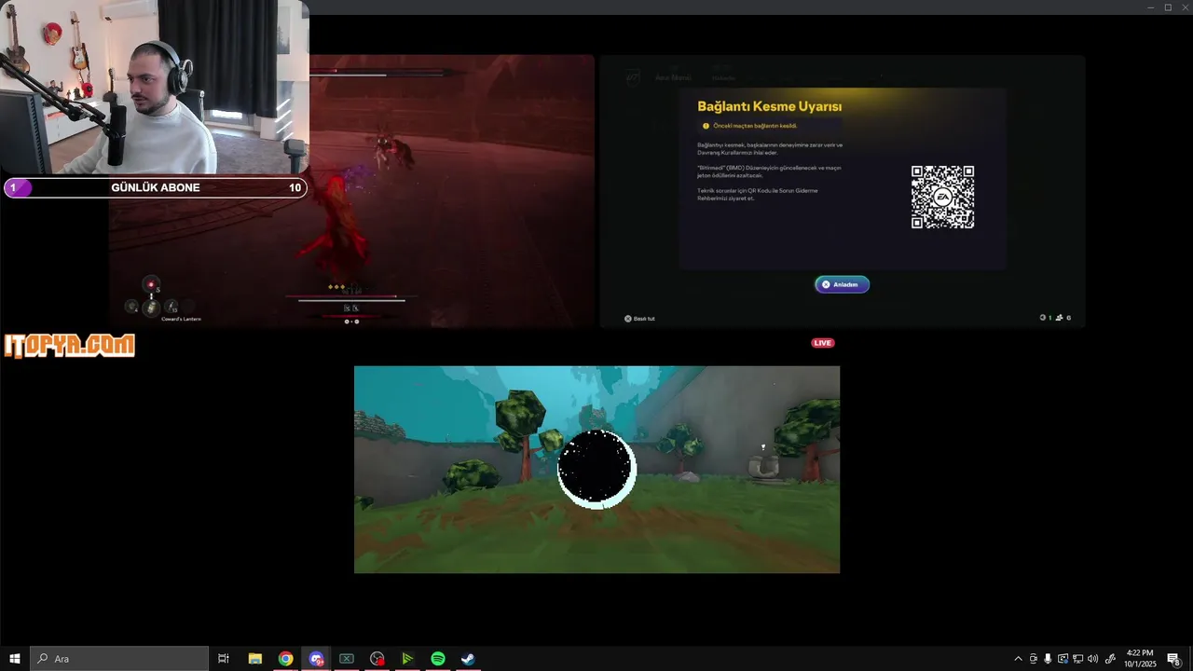This screenshot has height=671, width=1193.
Task: Open Discord from the taskbar
Action: (x=316, y=659)
